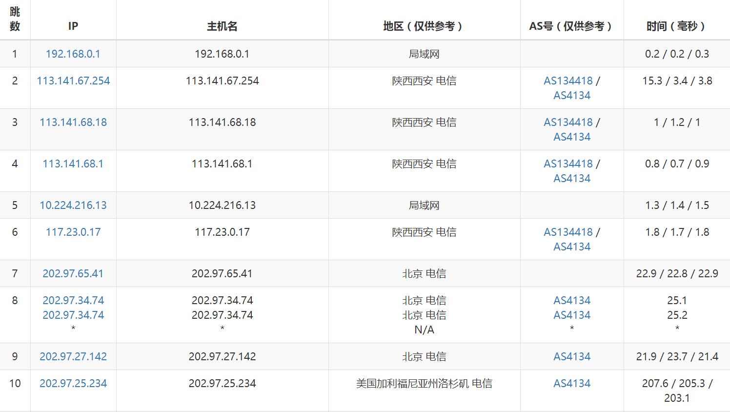Select time value 1 / 1.2 / 1
The height and width of the screenshot is (412, 730).
677,122
